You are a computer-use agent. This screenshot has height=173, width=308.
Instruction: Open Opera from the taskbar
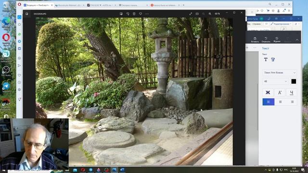point(83,170)
